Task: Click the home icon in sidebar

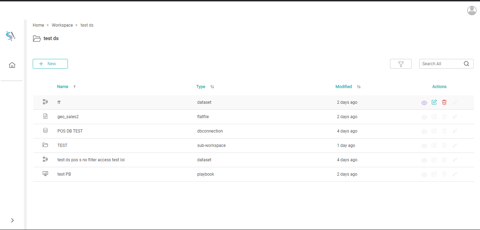Action: click(x=12, y=65)
